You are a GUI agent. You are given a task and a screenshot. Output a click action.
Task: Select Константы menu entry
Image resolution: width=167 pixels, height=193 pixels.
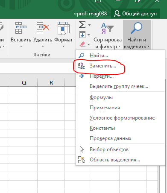[120, 128]
